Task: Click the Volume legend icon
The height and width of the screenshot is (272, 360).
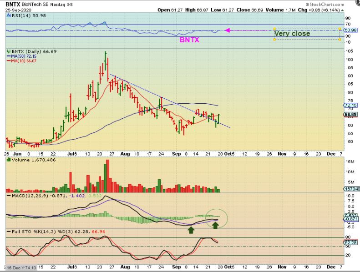Action: pyautogui.click(x=9, y=160)
